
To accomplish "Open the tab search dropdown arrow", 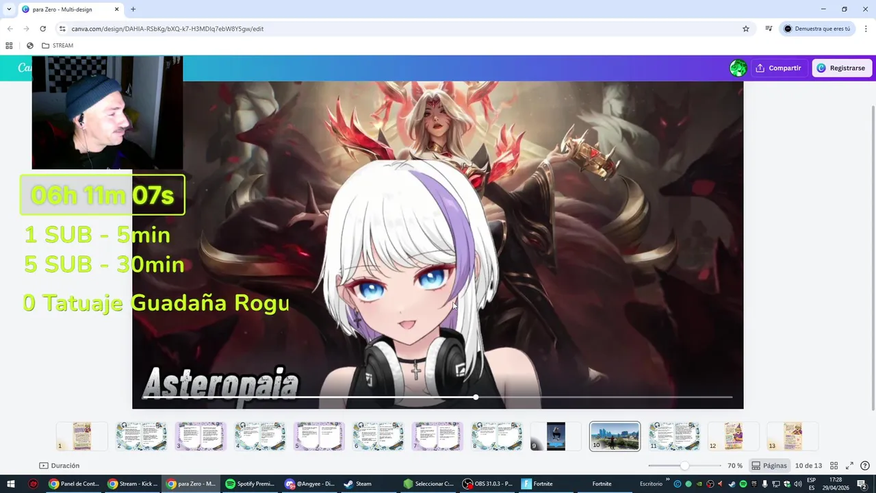I will [x=8, y=9].
